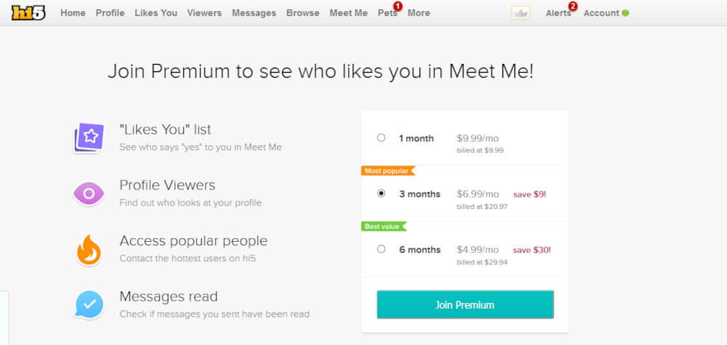This screenshot has width=727, height=345.
Task: Click the Join Premium button
Action: (x=465, y=305)
